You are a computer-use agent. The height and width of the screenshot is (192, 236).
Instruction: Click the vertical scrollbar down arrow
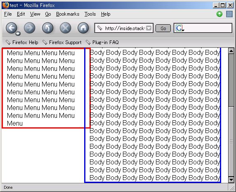231,180
